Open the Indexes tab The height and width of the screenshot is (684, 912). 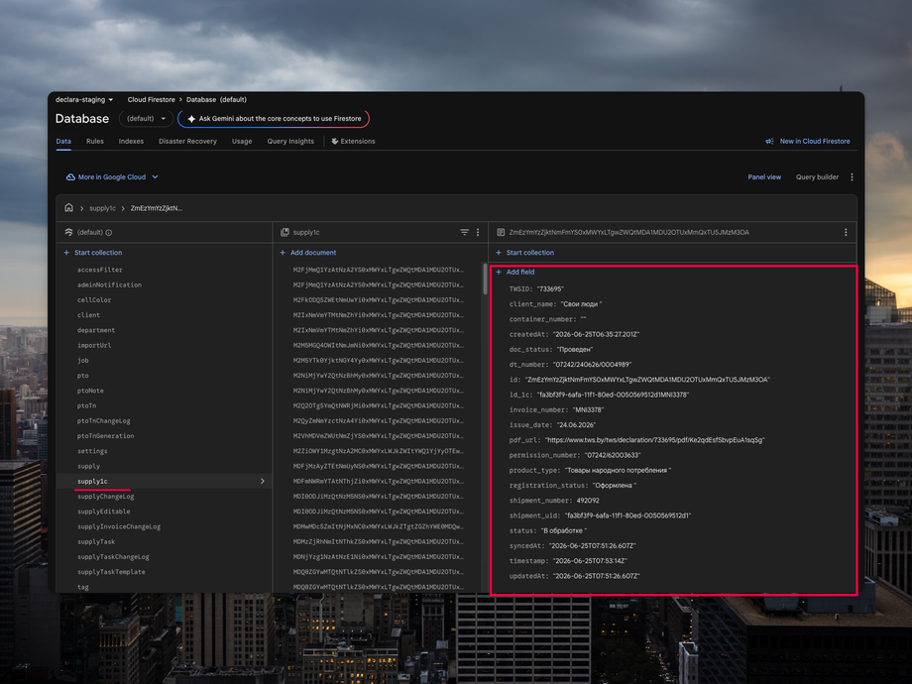131,142
